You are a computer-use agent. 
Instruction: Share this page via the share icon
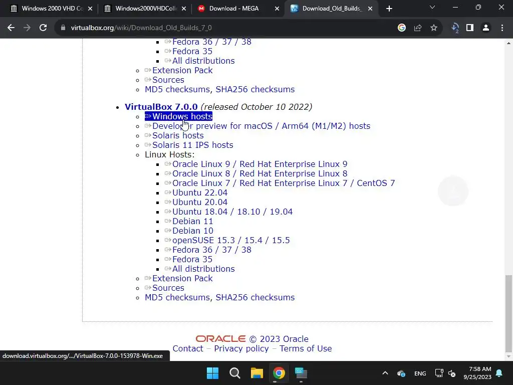pyautogui.click(x=418, y=28)
